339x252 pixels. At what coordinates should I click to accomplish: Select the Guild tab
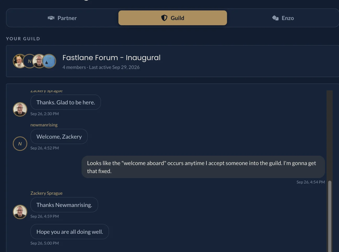point(173,18)
